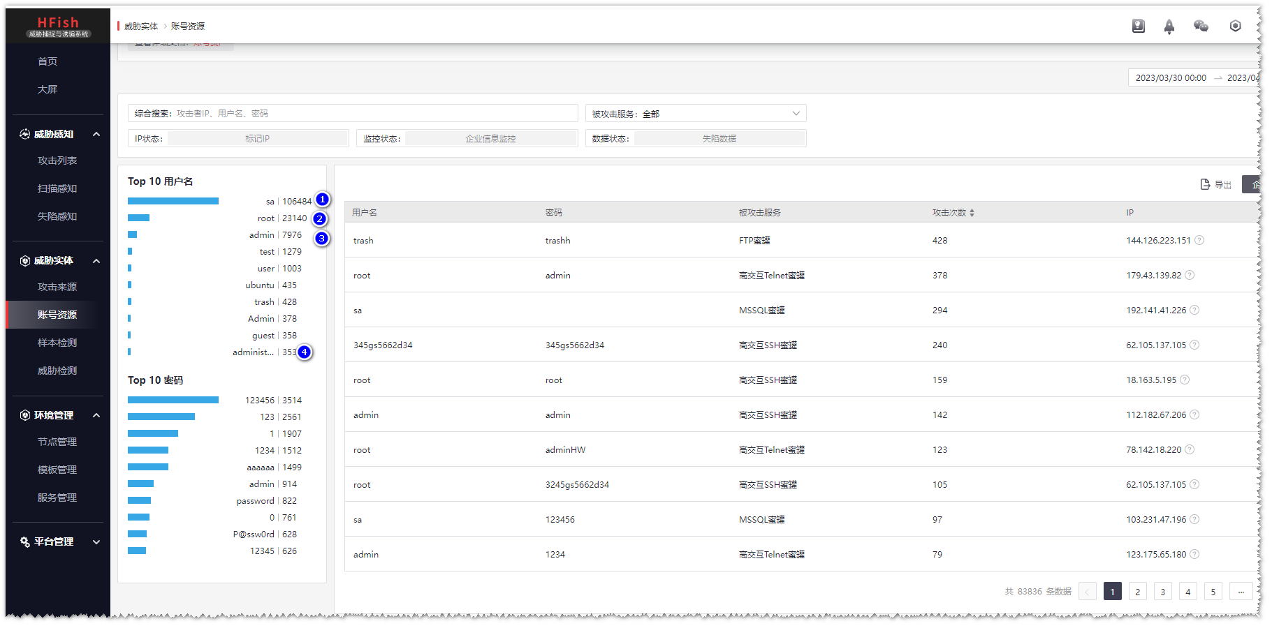Sort table by 攻击次数 column arrows
1272x628 pixels.
[x=972, y=213]
